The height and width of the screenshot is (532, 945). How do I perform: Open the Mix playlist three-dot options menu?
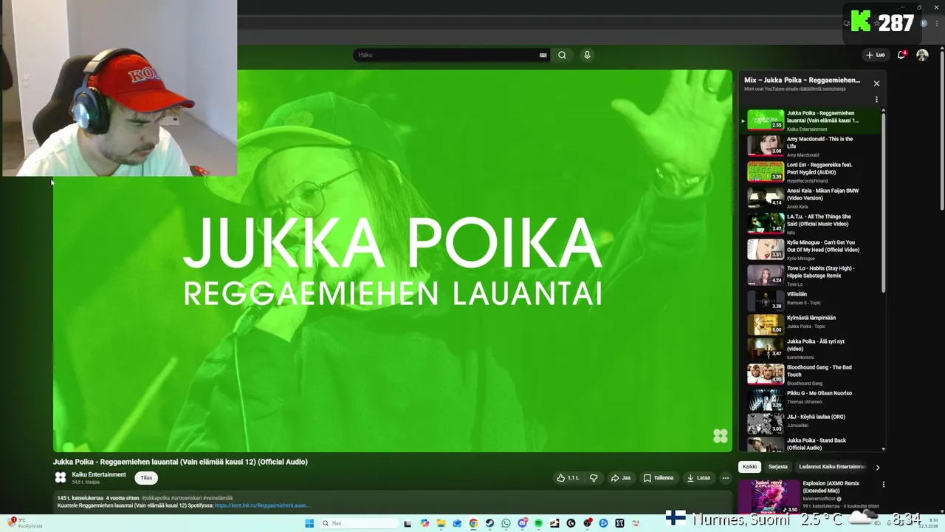click(876, 99)
